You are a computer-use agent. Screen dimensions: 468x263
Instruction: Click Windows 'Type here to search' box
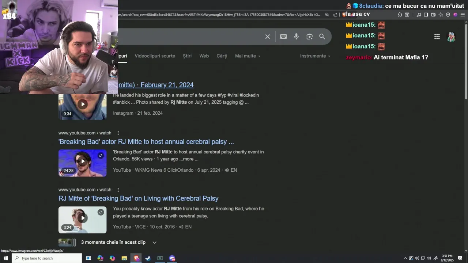coord(48,258)
